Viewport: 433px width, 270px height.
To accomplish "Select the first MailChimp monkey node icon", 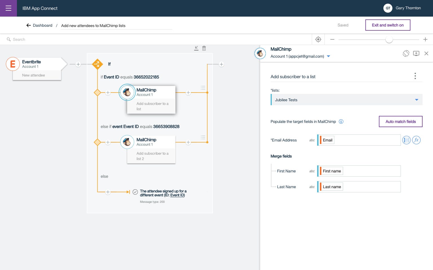I will [x=127, y=92].
